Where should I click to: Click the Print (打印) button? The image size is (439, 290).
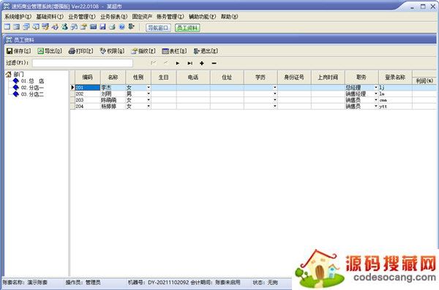pos(81,51)
